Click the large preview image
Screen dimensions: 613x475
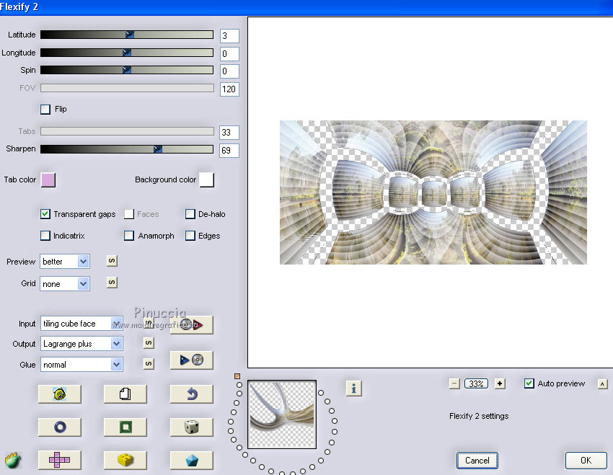433,192
